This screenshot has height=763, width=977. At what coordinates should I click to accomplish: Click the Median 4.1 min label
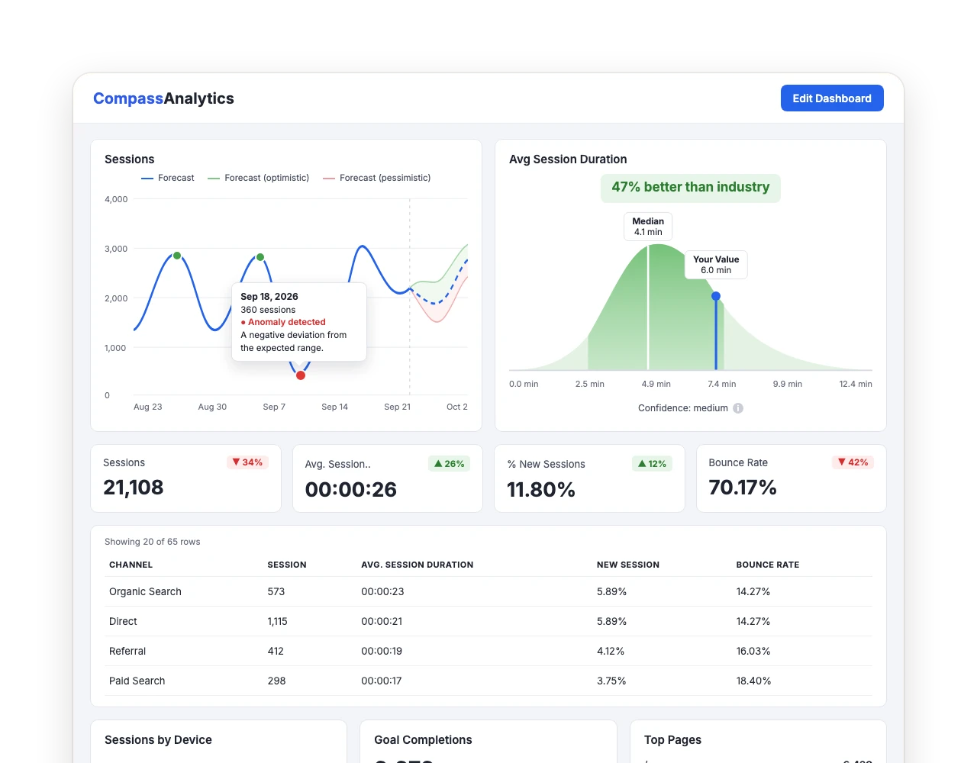pos(648,227)
